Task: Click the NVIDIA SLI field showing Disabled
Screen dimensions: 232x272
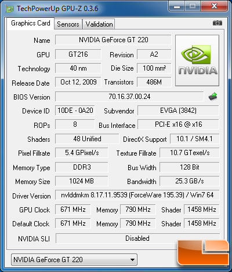Action: pyautogui.click(x=137, y=238)
